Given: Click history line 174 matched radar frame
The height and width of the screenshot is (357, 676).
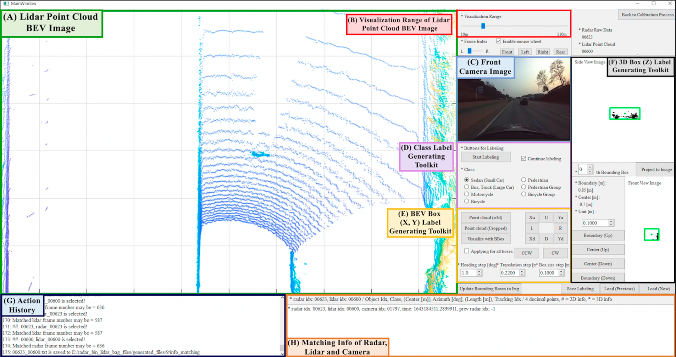Looking at the screenshot, I should (54, 346).
